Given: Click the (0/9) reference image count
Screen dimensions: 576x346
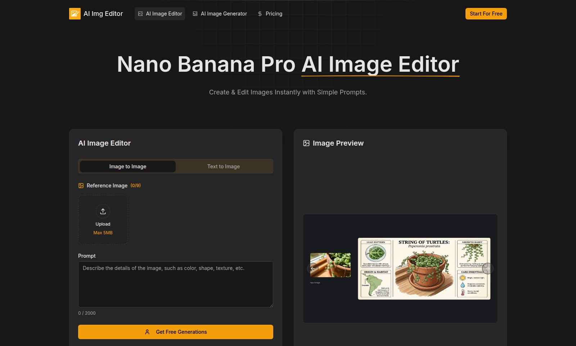Looking at the screenshot, I should 136,186.
